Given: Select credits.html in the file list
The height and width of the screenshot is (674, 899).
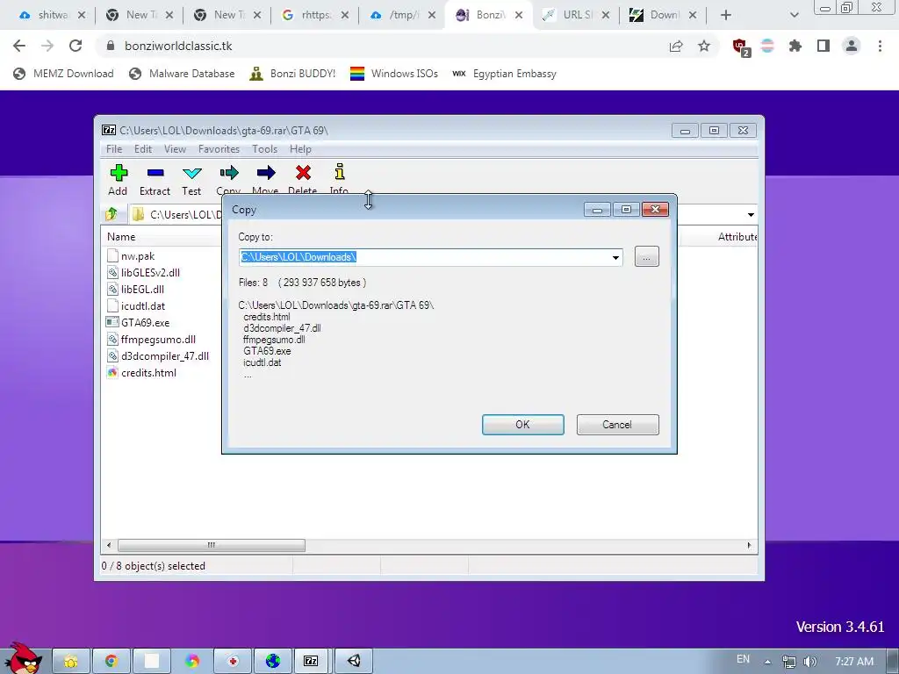Looking at the screenshot, I should tap(142, 372).
